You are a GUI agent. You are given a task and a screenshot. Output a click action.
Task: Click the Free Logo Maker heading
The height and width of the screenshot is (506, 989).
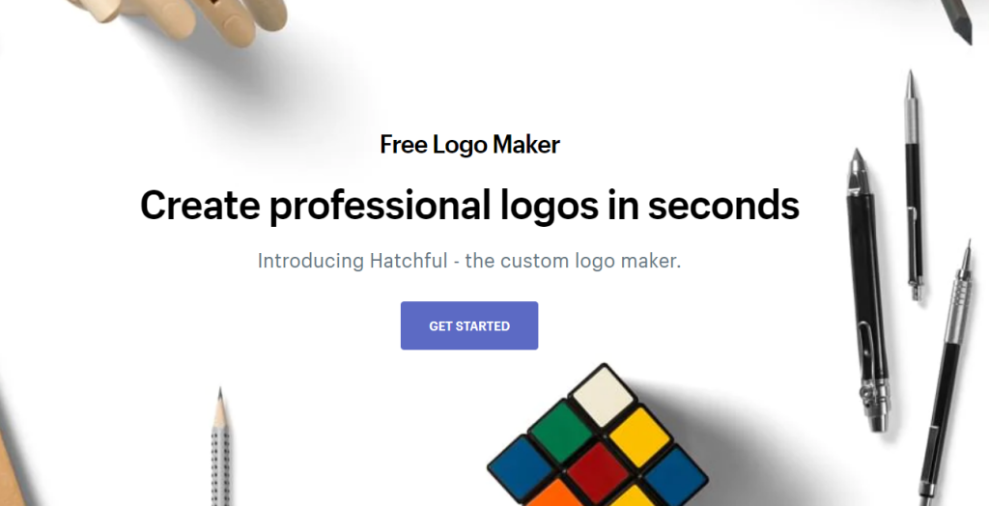tap(470, 145)
